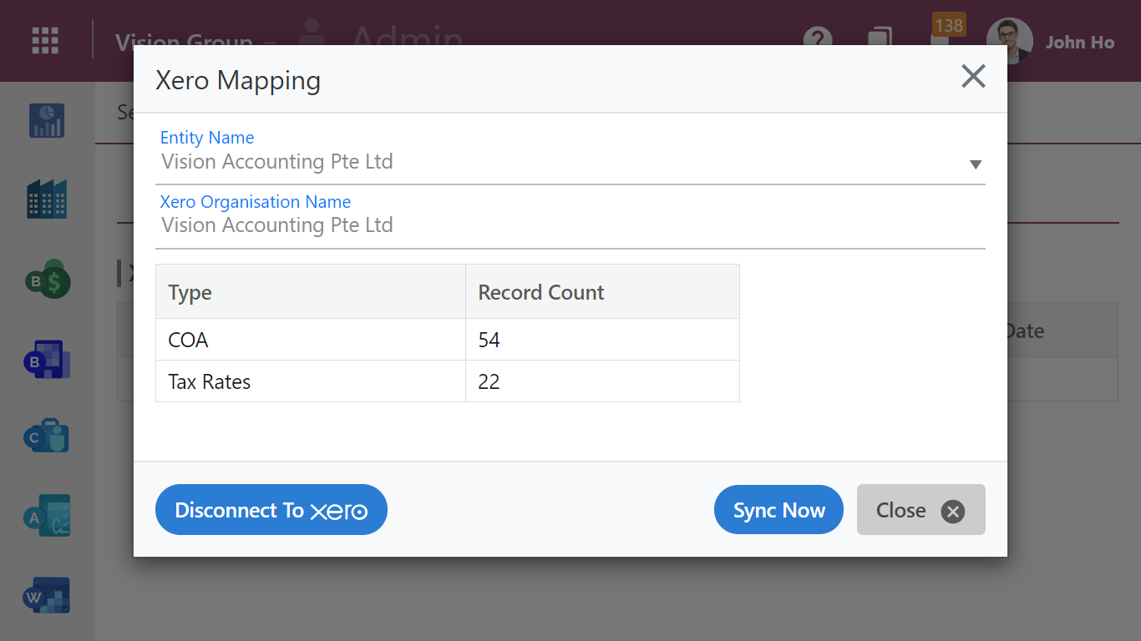Select the COA row cell
Viewport: 1141px width, 641px height.
pyautogui.click(x=311, y=340)
